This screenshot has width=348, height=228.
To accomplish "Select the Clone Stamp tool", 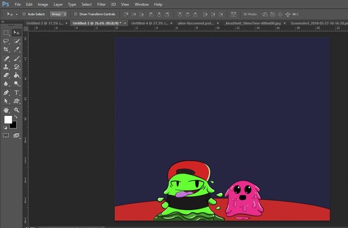I will point(6,67).
